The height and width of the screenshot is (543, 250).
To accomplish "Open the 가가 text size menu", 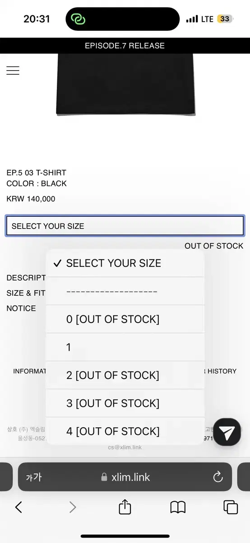I will pos(34,477).
